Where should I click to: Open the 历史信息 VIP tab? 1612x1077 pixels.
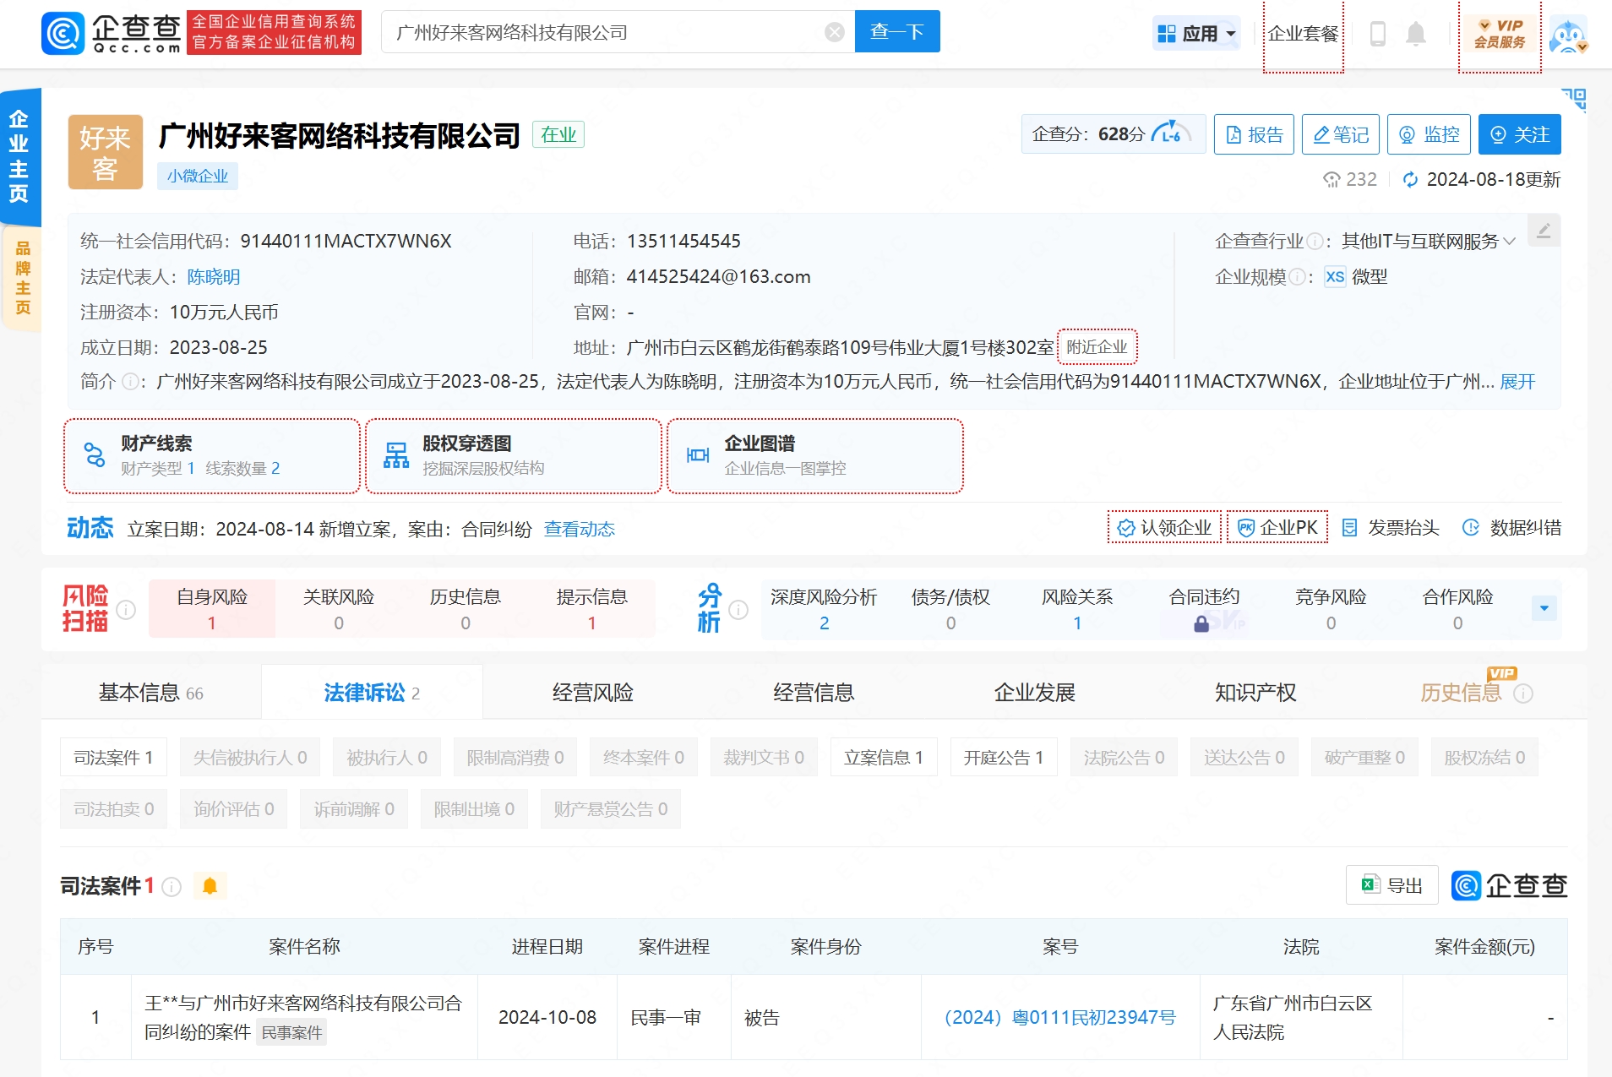point(1462,694)
